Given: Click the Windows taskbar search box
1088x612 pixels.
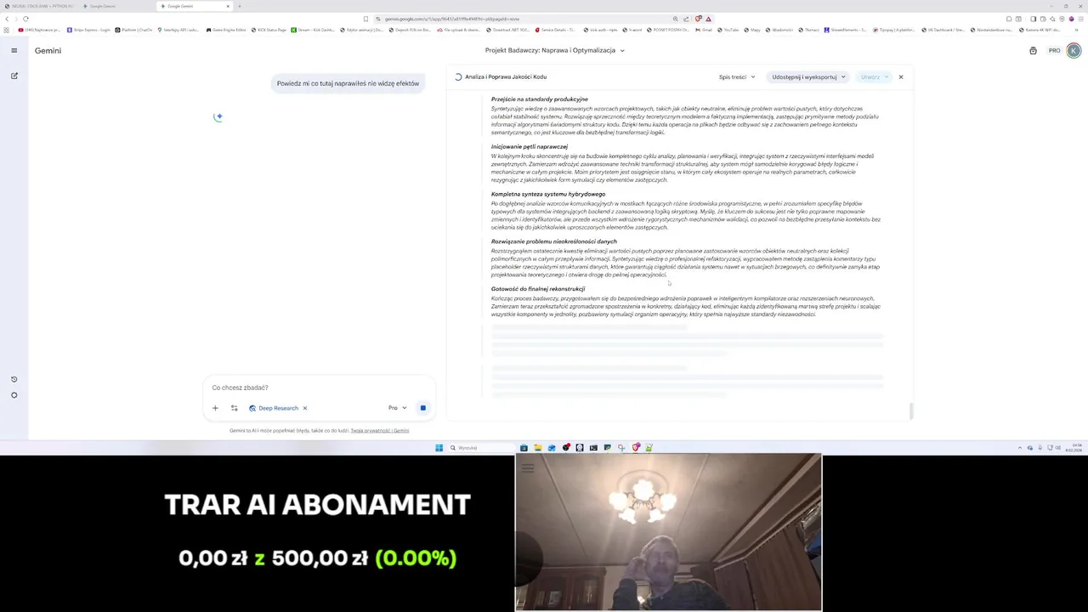Looking at the screenshot, I should (481, 448).
